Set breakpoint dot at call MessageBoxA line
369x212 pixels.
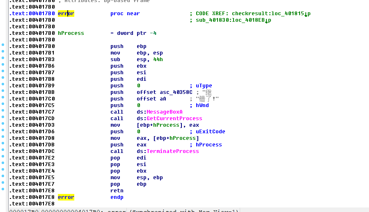(x=3, y=110)
